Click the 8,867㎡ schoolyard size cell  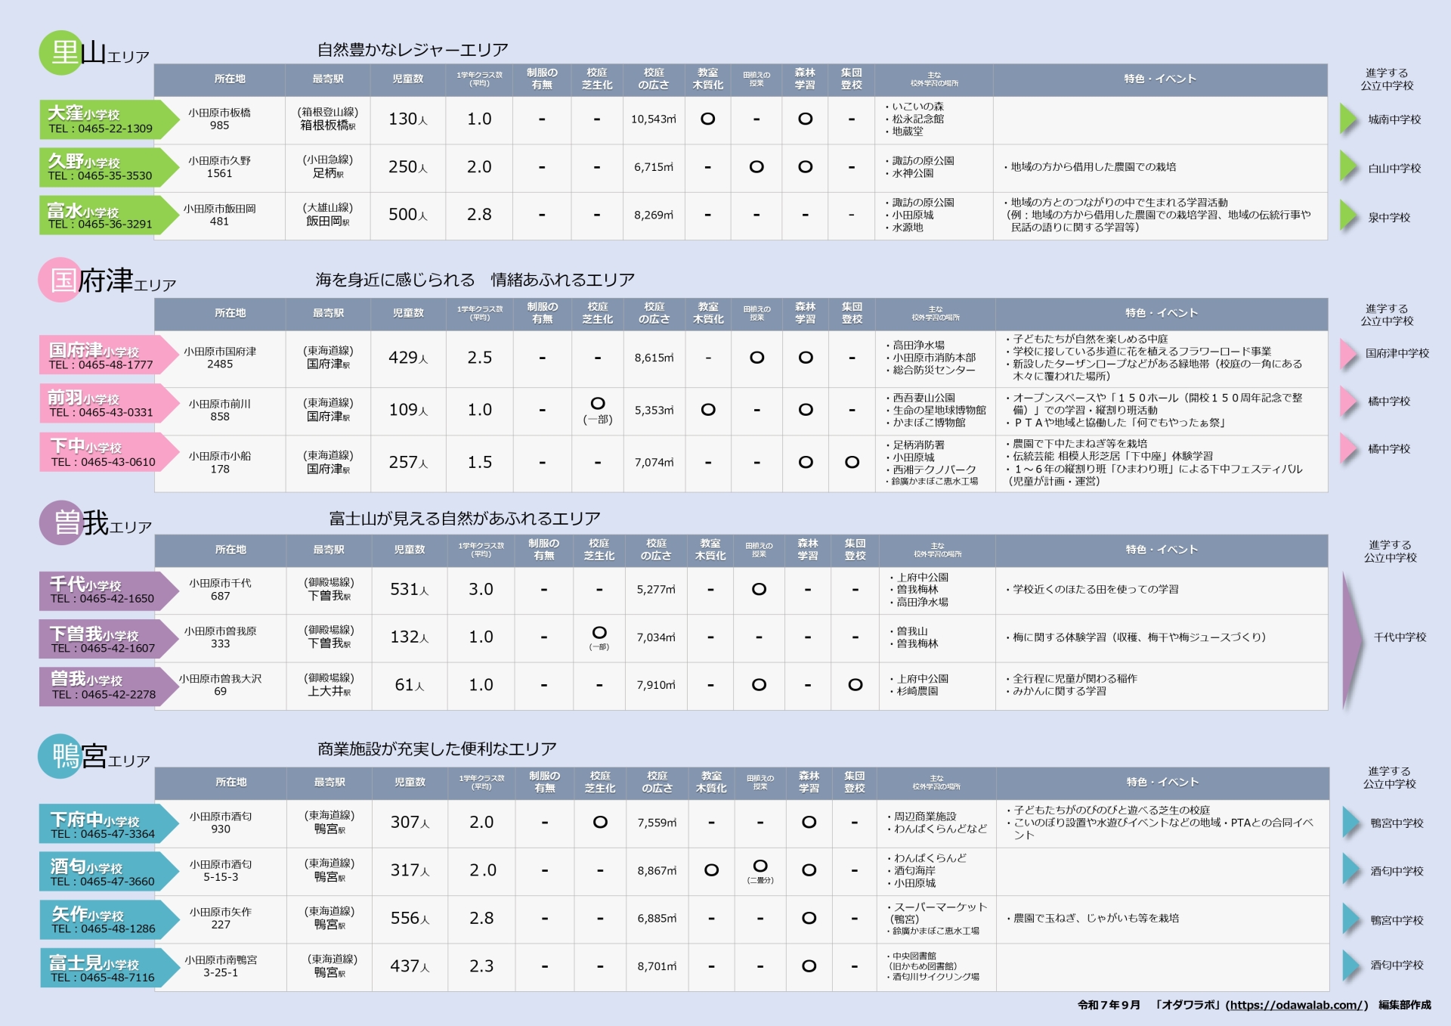click(657, 871)
